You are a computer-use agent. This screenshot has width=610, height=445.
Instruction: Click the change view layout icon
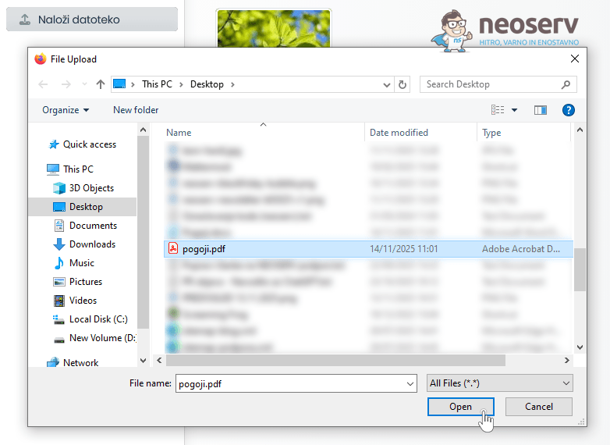(498, 110)
